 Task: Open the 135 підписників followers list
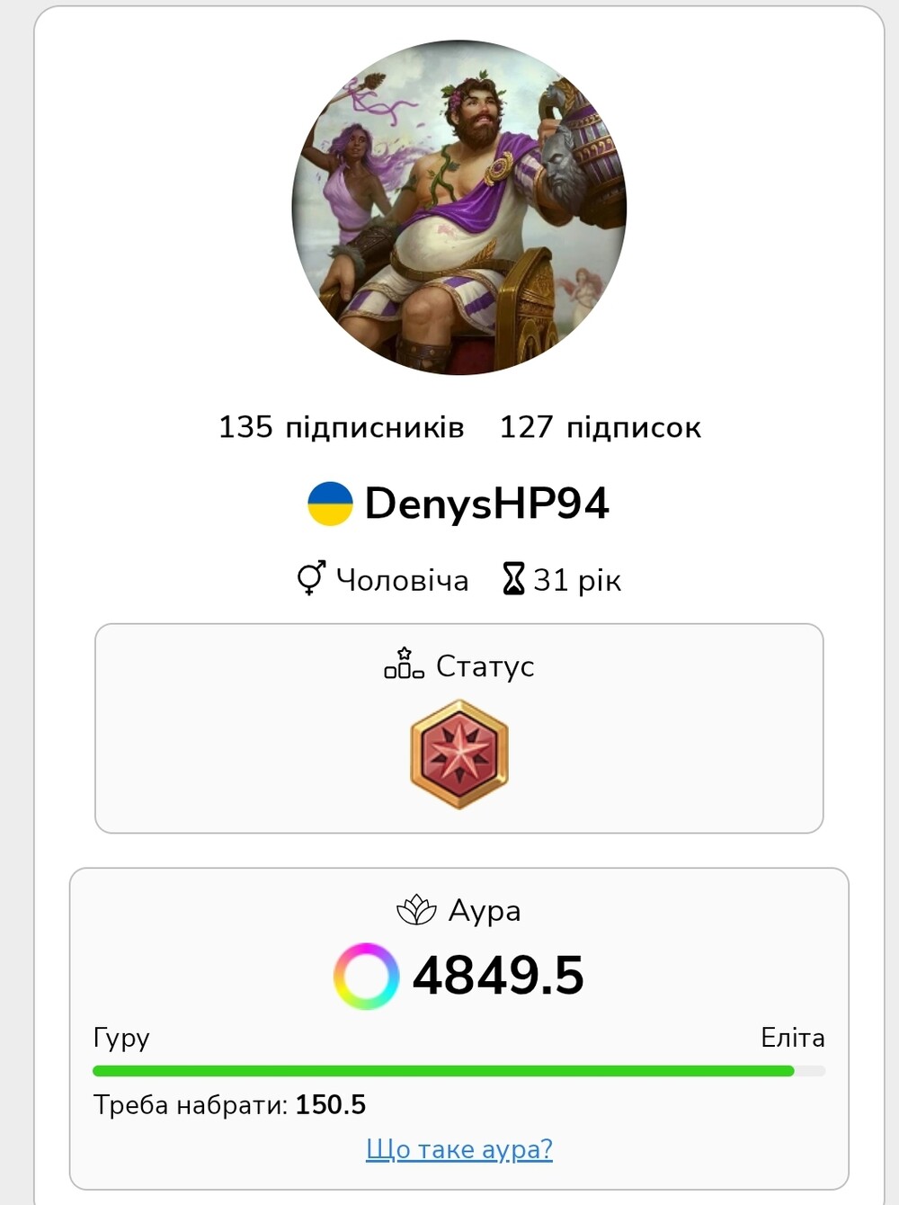click(342, 426)
